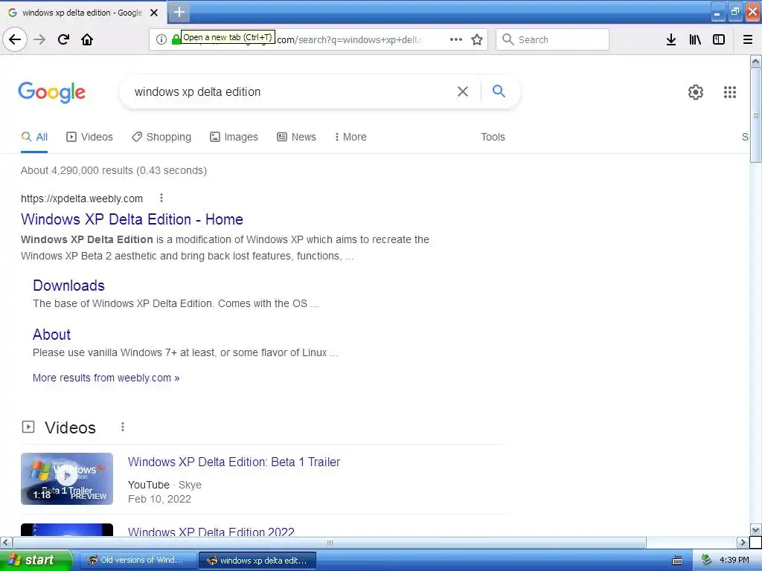Open Windows XP Delta Edition 2022 video link

point(211,532)
